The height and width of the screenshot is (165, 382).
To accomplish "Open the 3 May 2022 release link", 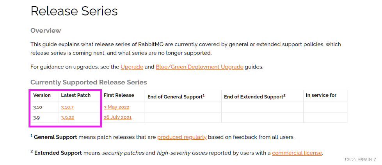I will 116,107.
